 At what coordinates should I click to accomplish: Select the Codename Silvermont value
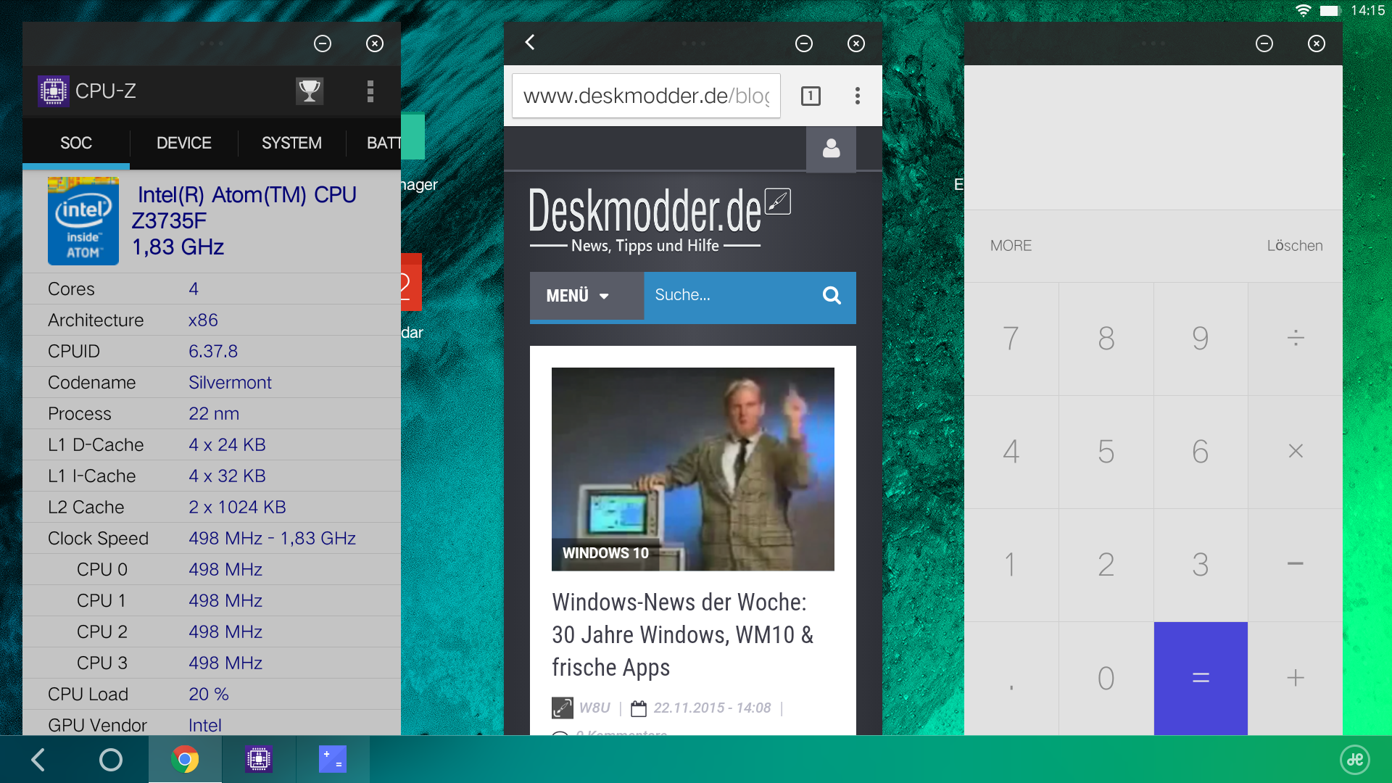coord(230,382)
